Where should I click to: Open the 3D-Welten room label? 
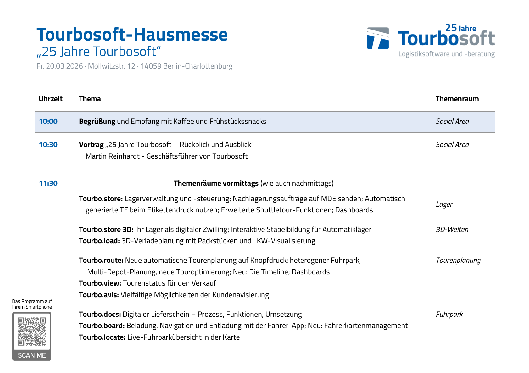click(452, 229)
